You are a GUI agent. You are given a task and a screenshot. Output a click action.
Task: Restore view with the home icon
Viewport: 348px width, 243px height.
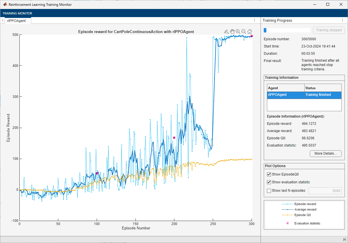click(x=249, y=32)
